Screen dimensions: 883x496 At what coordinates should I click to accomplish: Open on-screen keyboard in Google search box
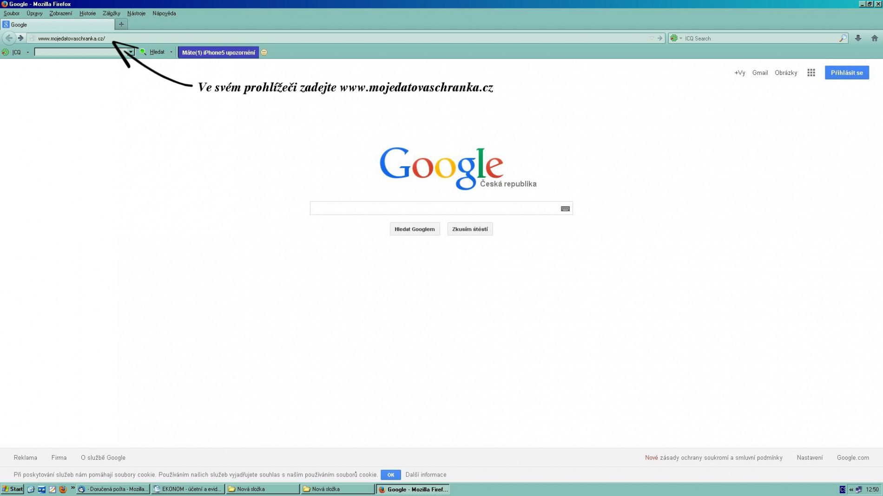[x=565, y=209]
